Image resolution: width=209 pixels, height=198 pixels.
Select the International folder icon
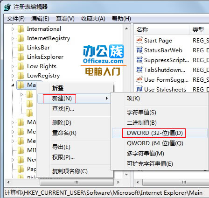21,29
